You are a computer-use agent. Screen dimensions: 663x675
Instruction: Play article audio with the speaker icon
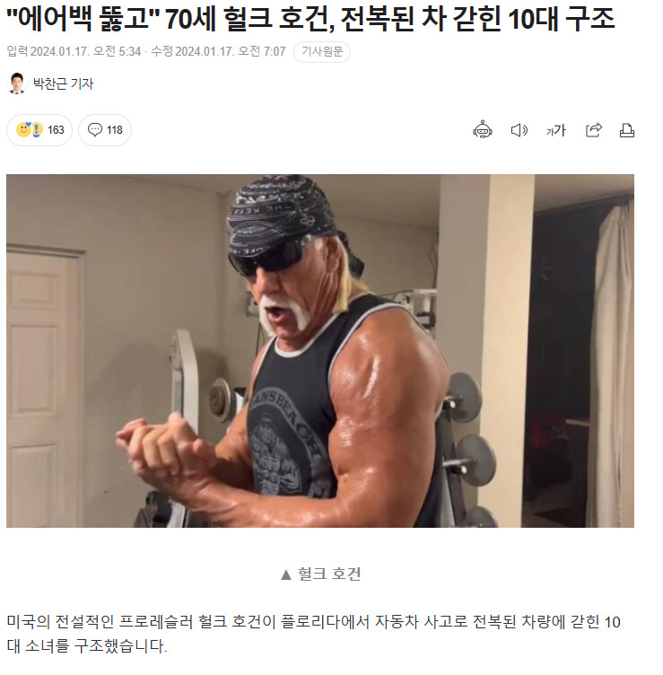coord(519,130)
